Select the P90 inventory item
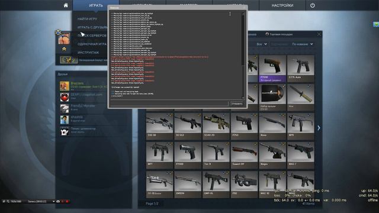 point(244,185)
